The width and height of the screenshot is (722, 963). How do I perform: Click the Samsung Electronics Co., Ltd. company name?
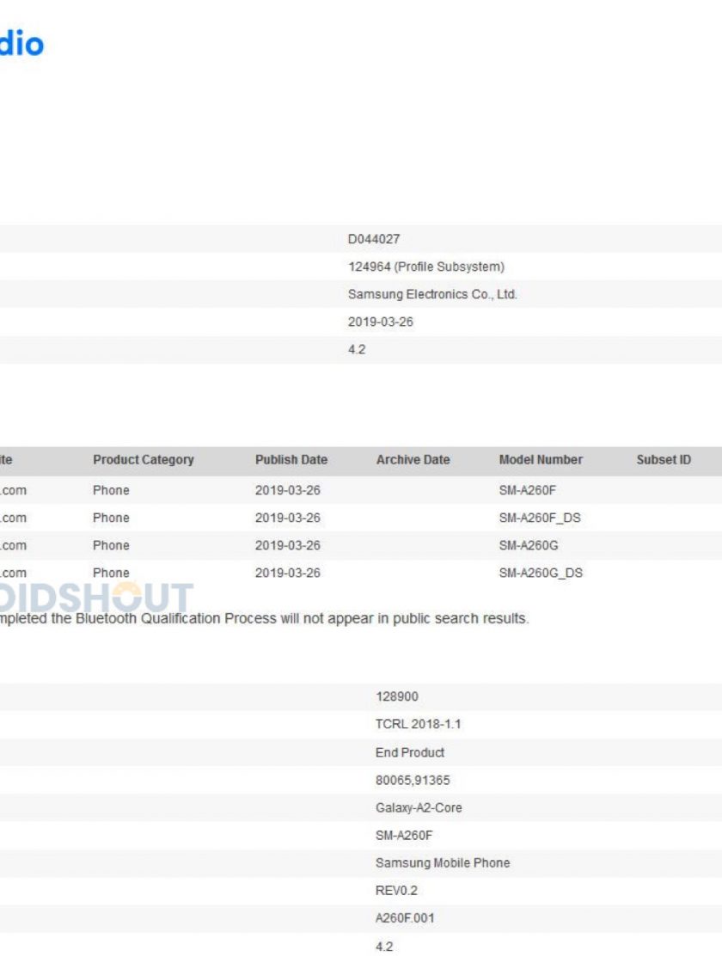pos(431,294)
